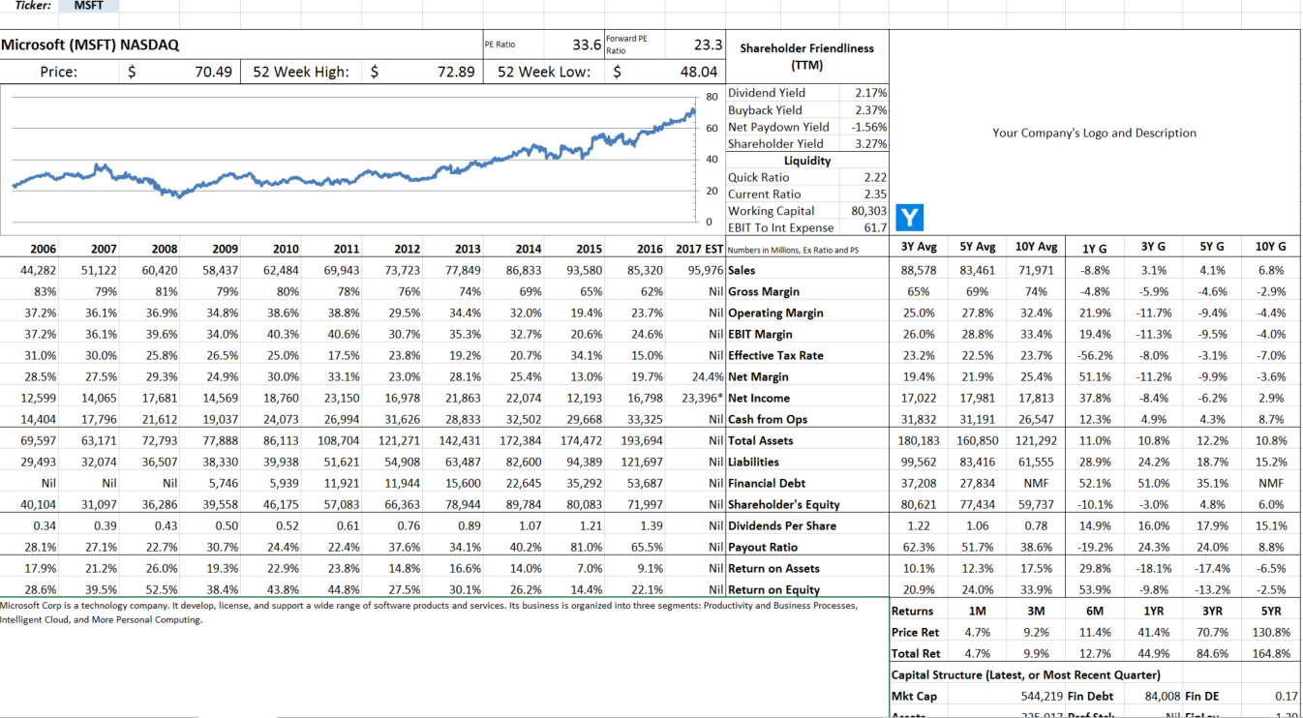This screenshot has height=718, width=1303.
Task: Select the 2006 sales value 44,282
Action: pyautogui.click(x=37, y=271)
